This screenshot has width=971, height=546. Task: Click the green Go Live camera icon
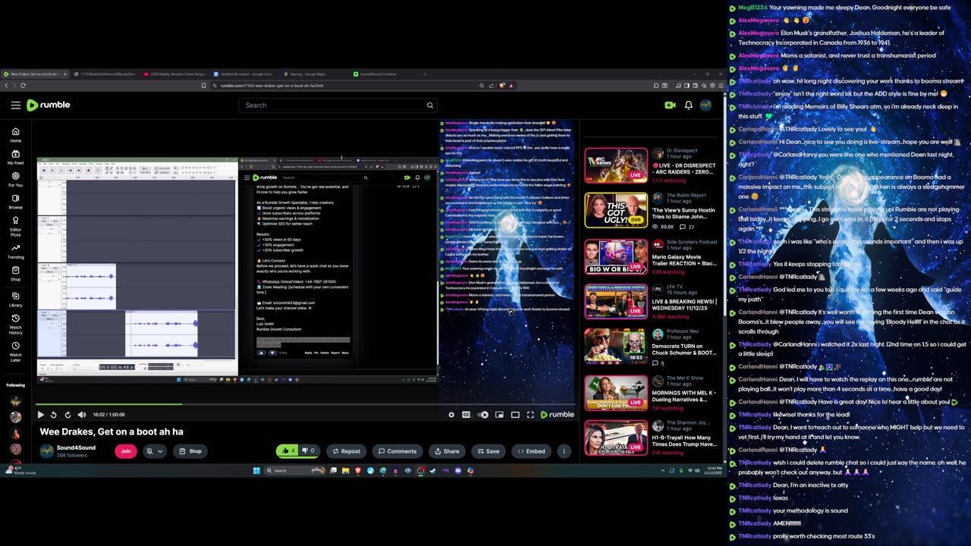point(670,105)
